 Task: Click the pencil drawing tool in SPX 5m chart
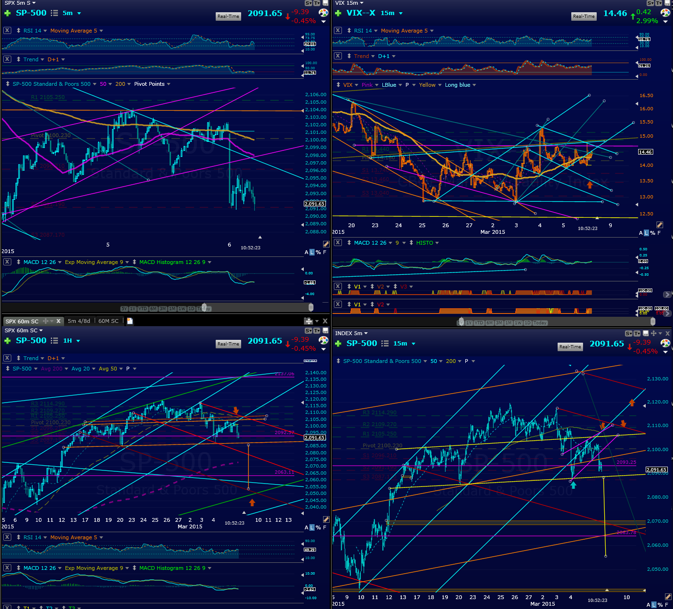coord(326,244)
